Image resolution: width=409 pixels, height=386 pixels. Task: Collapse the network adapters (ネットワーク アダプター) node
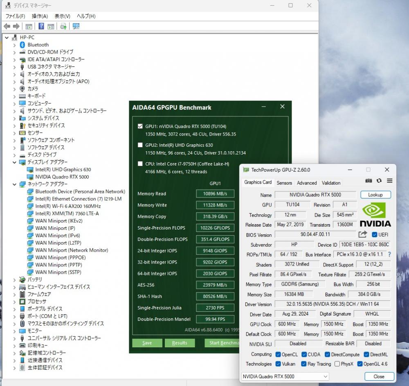[14, 184]
